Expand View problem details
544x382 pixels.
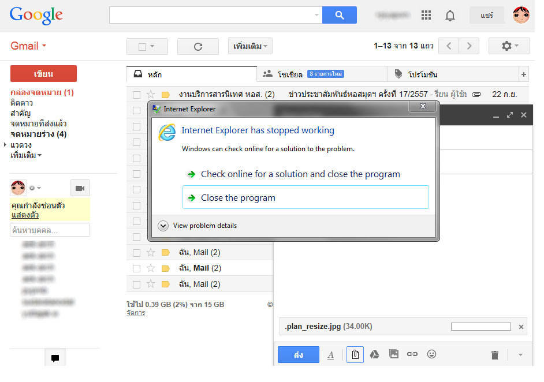tap(197, 226)
